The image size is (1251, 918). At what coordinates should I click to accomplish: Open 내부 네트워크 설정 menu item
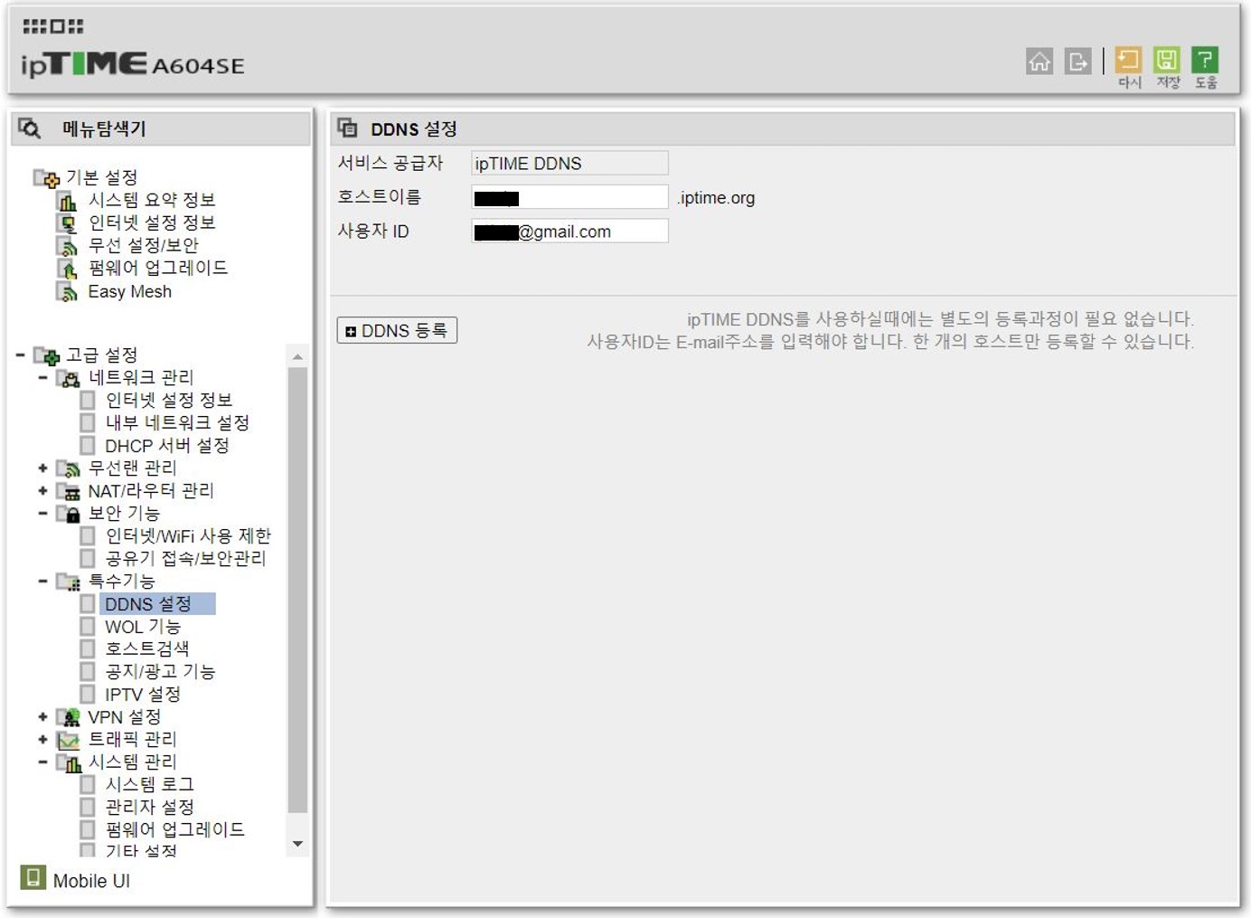[x=177, y=422]
